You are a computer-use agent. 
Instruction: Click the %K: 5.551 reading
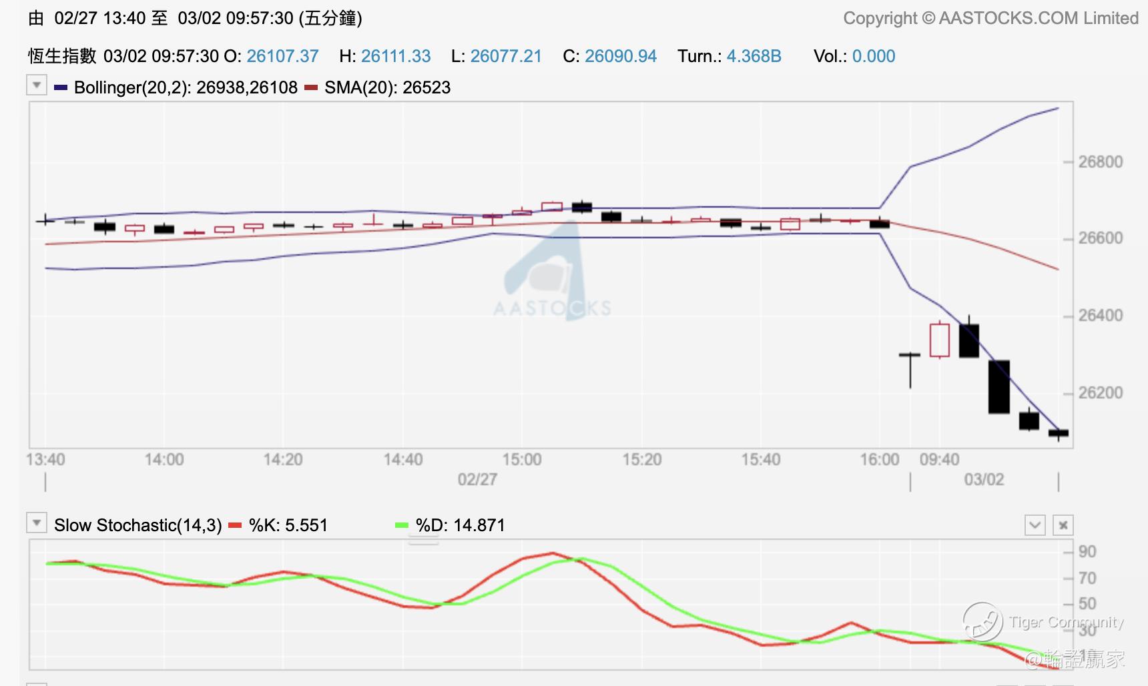pyautogui.click(x=288, y=525)
